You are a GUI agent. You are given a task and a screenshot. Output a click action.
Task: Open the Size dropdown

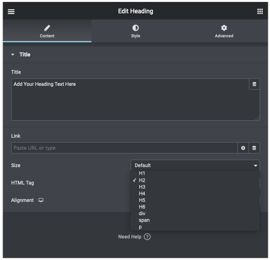[x=195, y=165]
